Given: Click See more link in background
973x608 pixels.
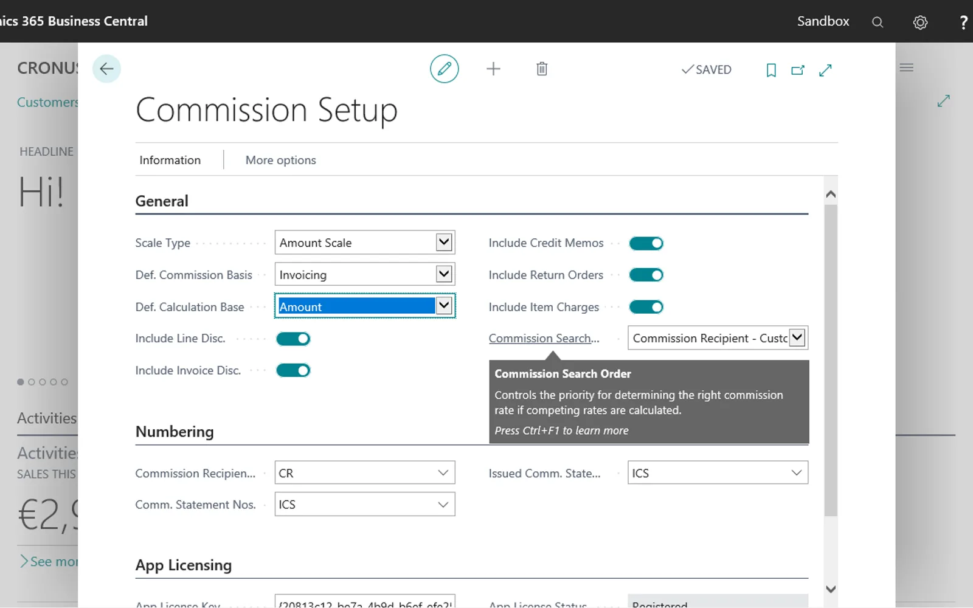Looking at the screenshot, I should click(49, 561).
